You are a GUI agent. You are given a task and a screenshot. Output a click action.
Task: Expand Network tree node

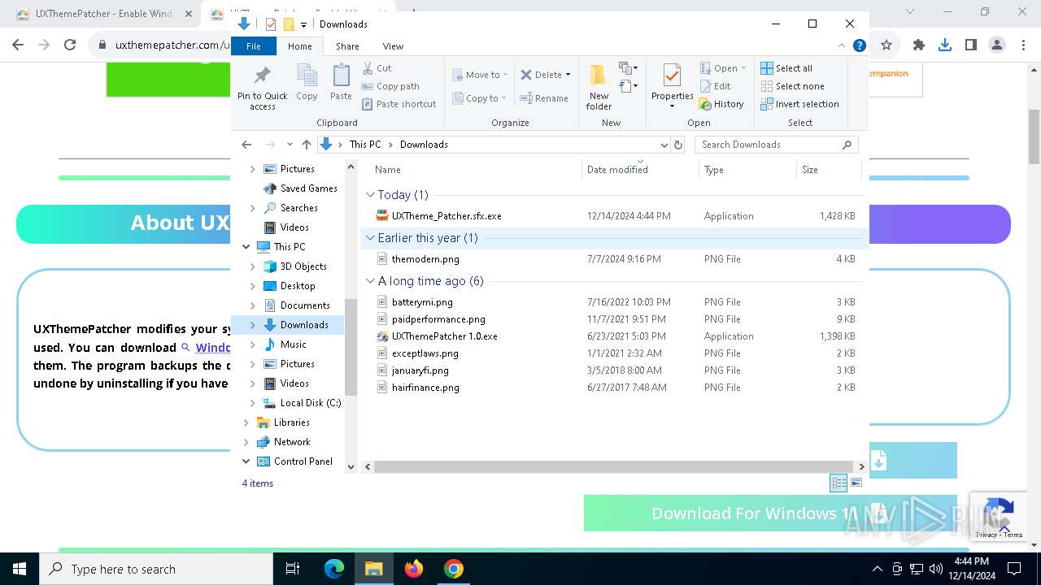(x=246, y=442)
